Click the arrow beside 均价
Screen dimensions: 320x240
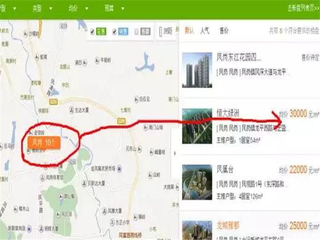[87, 8]
